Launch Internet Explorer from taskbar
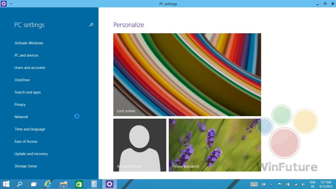This screenshot has height=189, width=336. click(48, 184)
